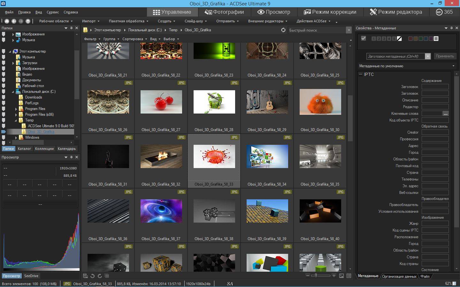
Task: Select the red color label swatch
Action: pyautogui.click(x=410, y=39)
